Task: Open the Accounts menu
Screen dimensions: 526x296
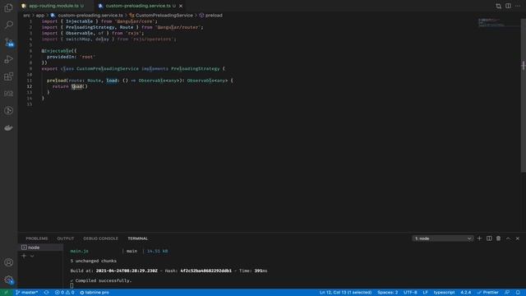Action: click(x=9, y=262)
